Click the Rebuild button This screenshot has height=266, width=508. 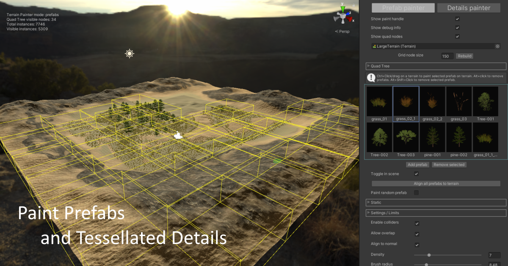(464, 56)
